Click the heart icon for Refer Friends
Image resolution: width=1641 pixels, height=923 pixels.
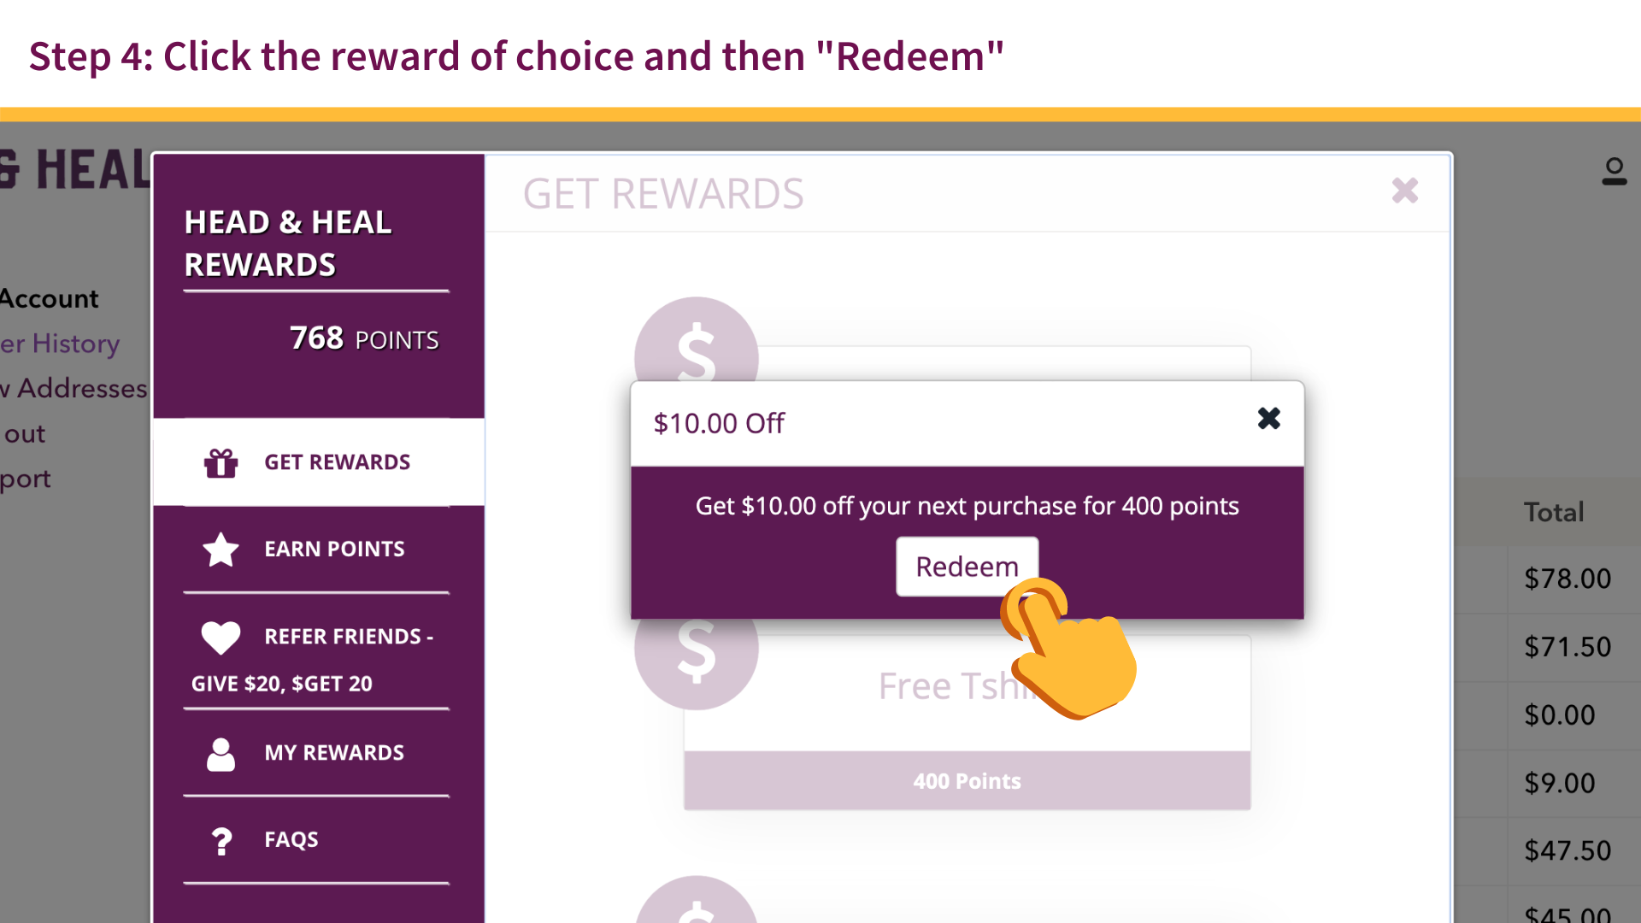point(221,638)
